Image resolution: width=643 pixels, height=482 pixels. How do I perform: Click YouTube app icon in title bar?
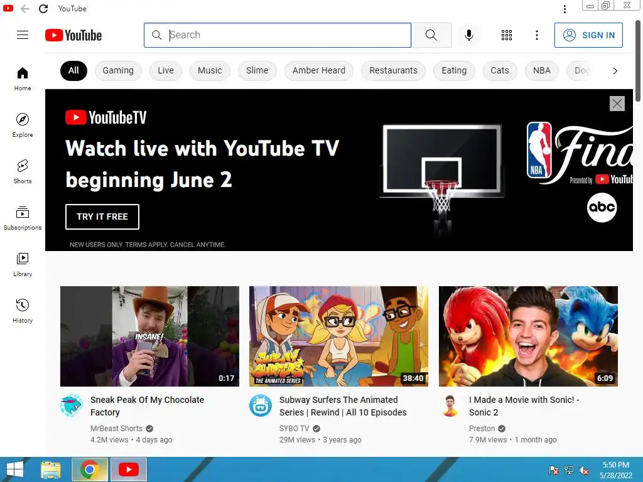click(8, 8)
